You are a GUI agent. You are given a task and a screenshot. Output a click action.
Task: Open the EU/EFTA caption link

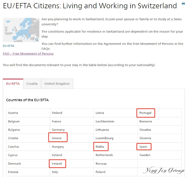(8, 46)
